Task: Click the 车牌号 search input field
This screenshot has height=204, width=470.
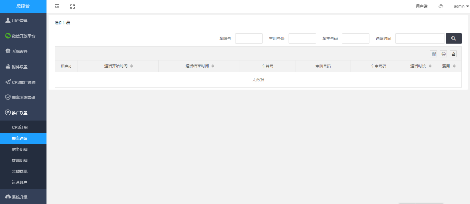Action: point(249,38)
